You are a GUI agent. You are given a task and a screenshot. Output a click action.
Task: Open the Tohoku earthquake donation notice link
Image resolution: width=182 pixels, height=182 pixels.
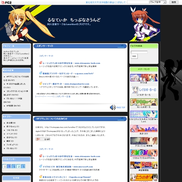[106, 2]
